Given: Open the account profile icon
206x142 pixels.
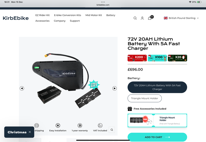Looking at the screenshot, I should pos(142,18).
